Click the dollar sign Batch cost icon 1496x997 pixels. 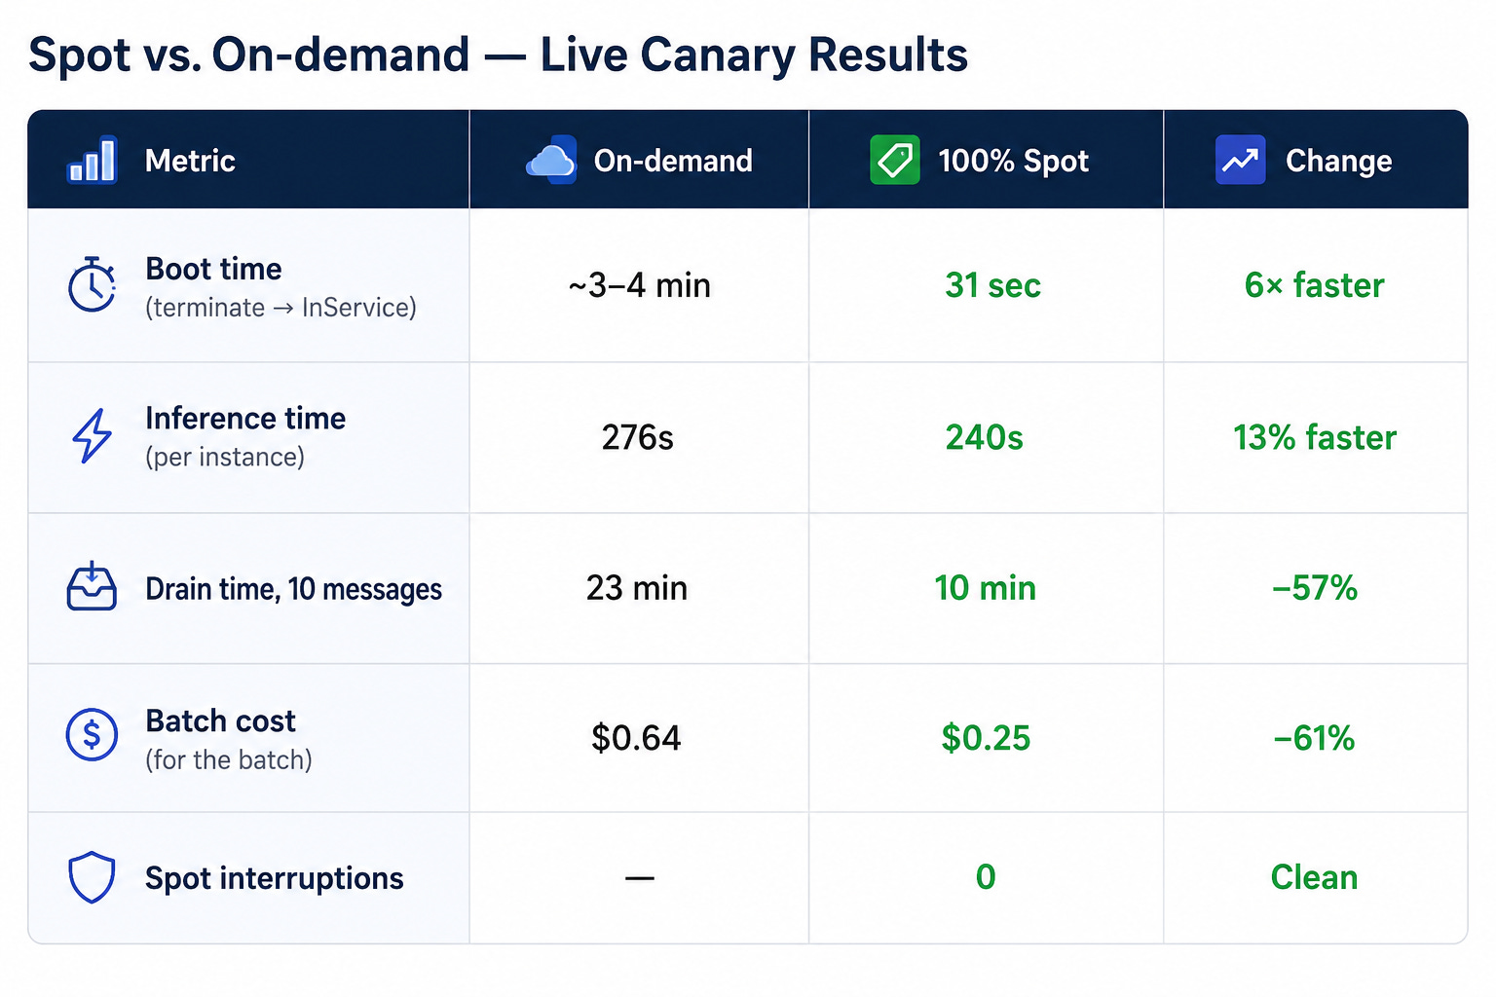coord(92,734)
